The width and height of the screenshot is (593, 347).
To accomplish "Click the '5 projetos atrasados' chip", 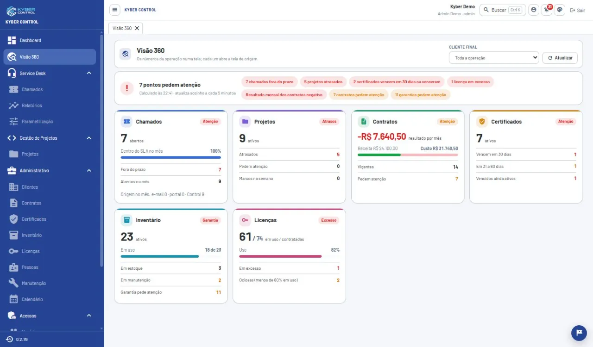I will click(323, 82).
